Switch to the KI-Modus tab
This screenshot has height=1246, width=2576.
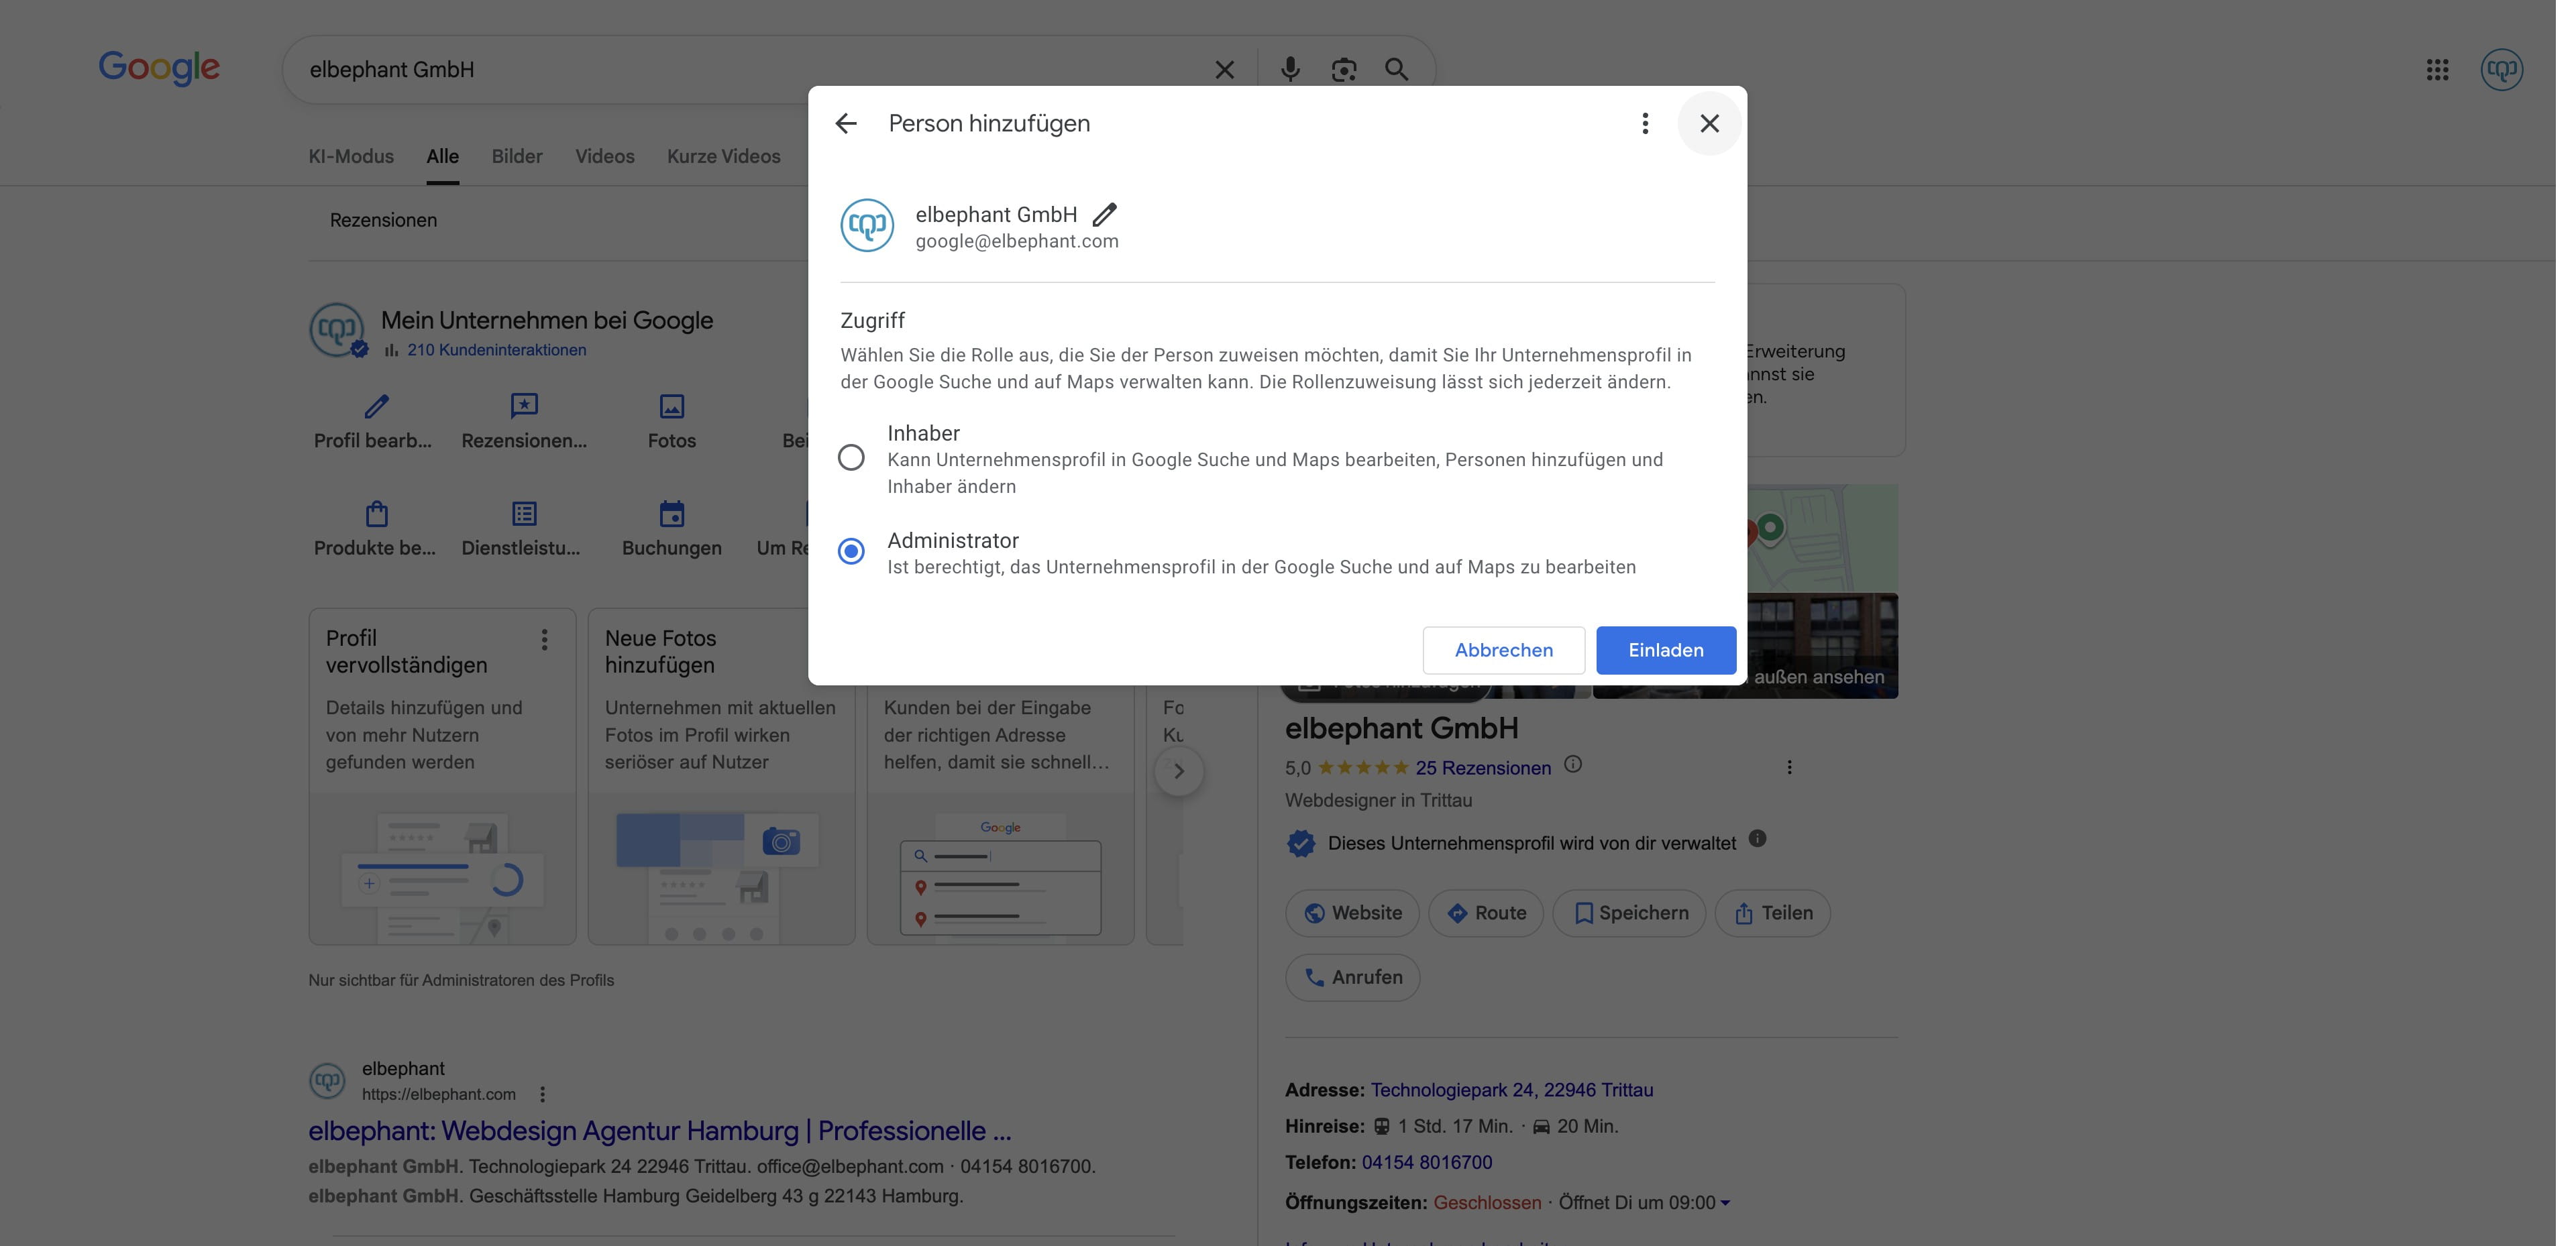coord(351,156)
